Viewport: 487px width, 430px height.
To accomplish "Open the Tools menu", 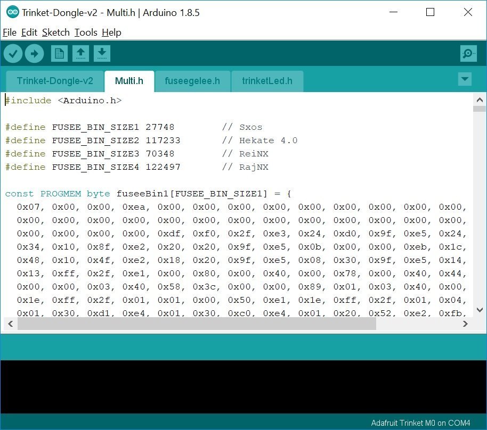I will pyautogui.click(x=86, y=32).
